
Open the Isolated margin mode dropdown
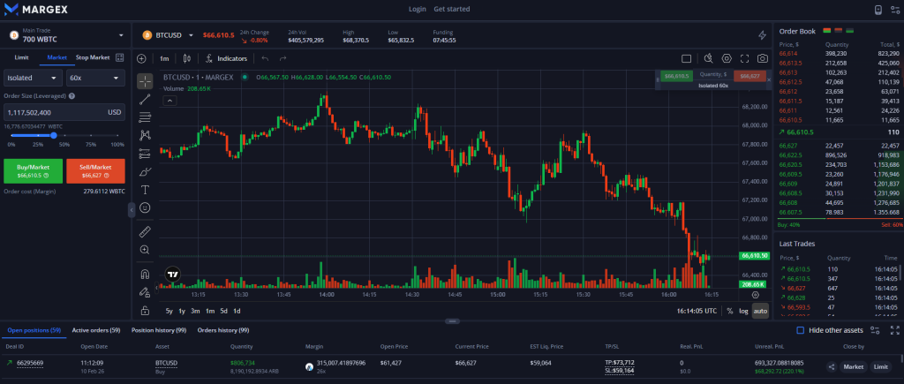[x=33, y=78]
